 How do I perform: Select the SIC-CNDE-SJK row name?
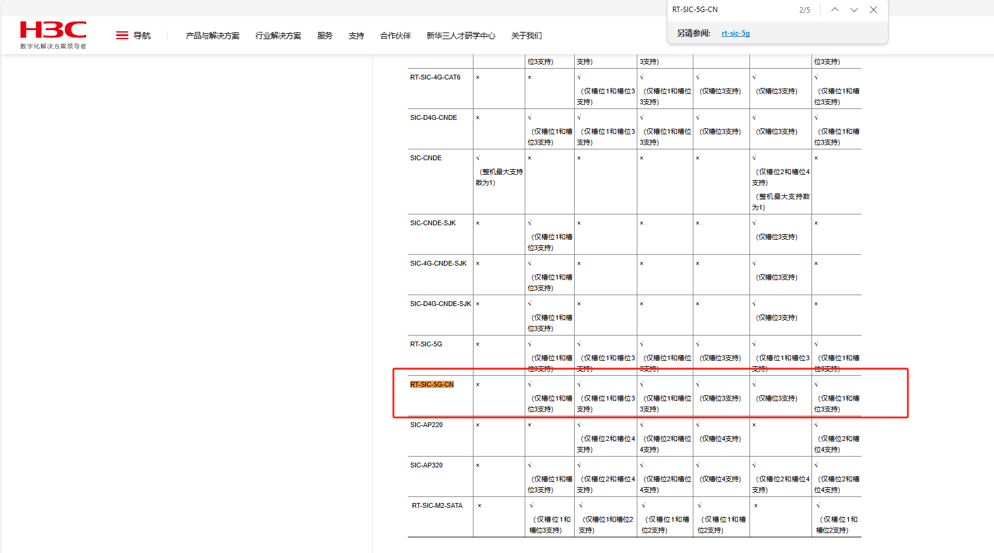coord(433,223)
